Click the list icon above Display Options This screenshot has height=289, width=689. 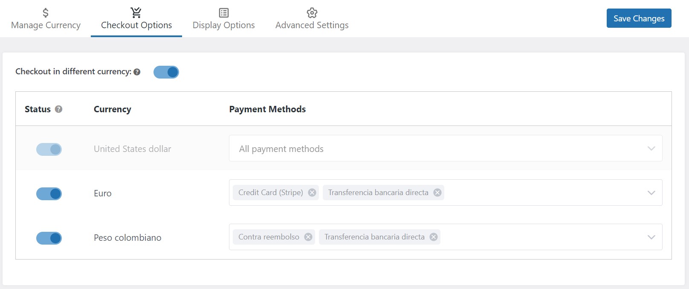coord(224,13)
